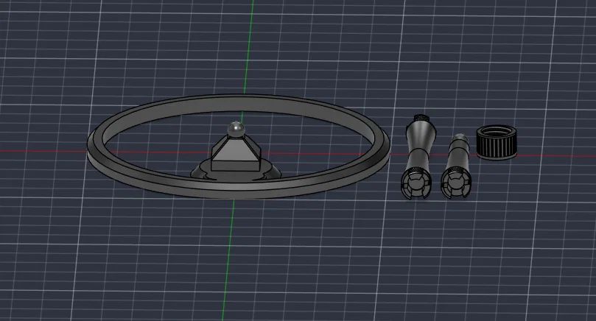This screenshot has width=596, height=321.
Task: Select the taller threaded post beside the ring
Action: (x=418, y=157)
